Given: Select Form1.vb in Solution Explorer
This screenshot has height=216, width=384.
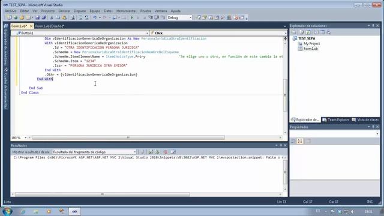Looking at the screenshot, I should tap(311, 49).
